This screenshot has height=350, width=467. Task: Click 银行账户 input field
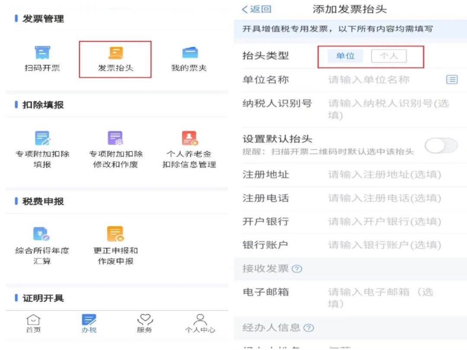coord(384,245)
